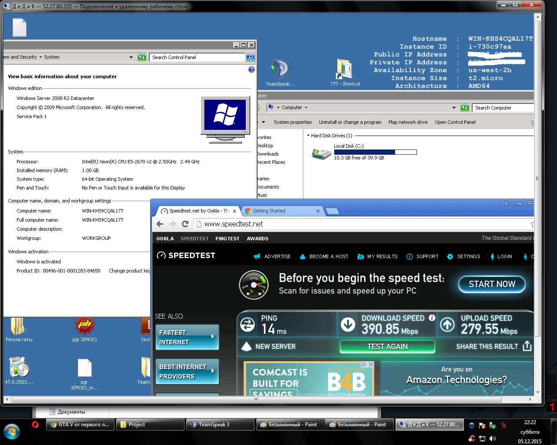This screenshot has width=557, height=445.
Task: Click the Chrome user profile icon
Action: click(506, 203)
